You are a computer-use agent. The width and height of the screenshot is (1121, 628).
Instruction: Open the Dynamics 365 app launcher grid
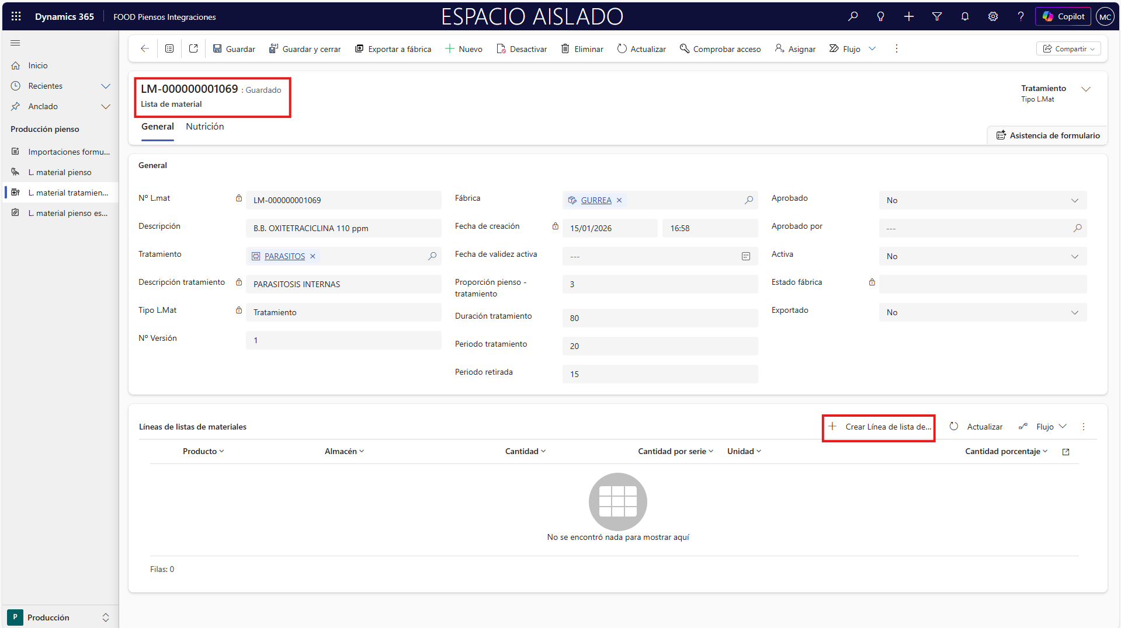pyautogui.click(x=16, y=16)
